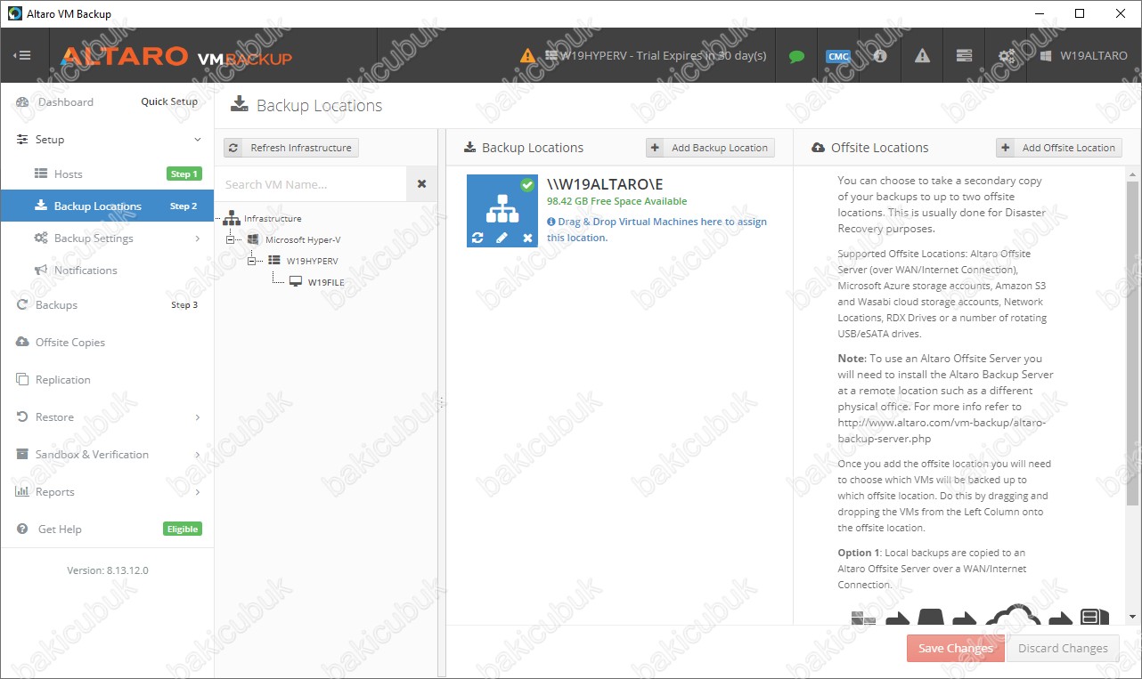Open Quick Setup link

169,101
